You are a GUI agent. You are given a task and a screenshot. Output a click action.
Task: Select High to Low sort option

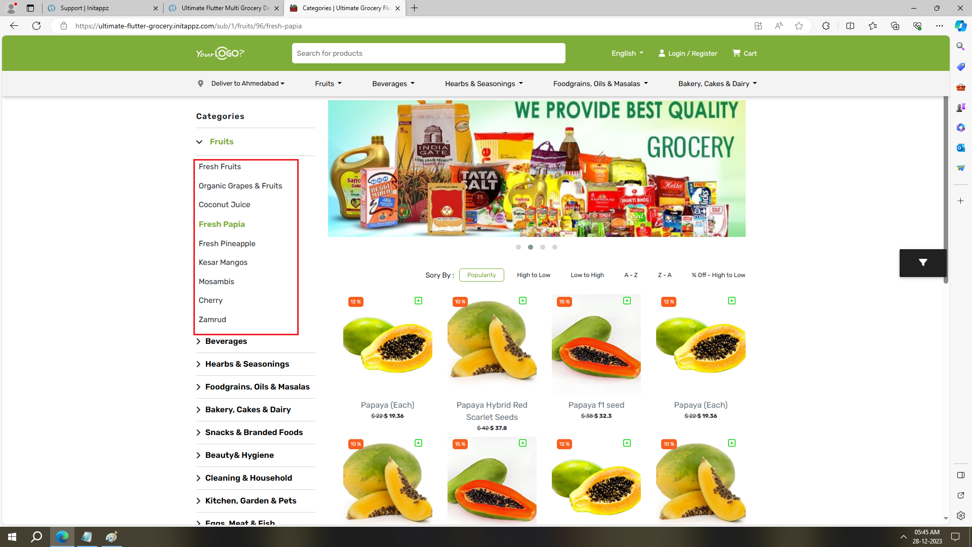coord(534,275)
